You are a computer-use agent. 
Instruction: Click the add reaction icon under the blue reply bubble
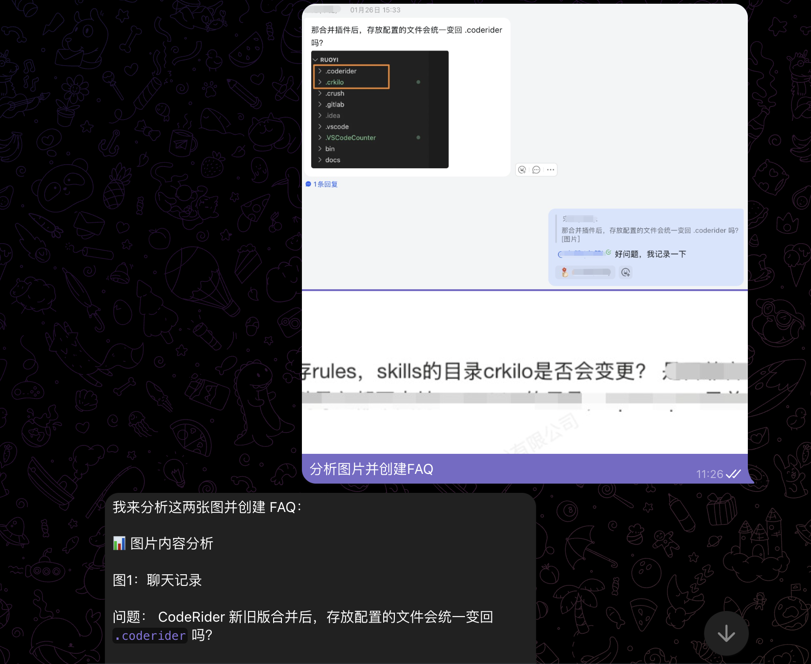626,272
